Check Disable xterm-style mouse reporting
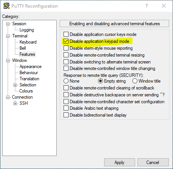 click(66, 48)
